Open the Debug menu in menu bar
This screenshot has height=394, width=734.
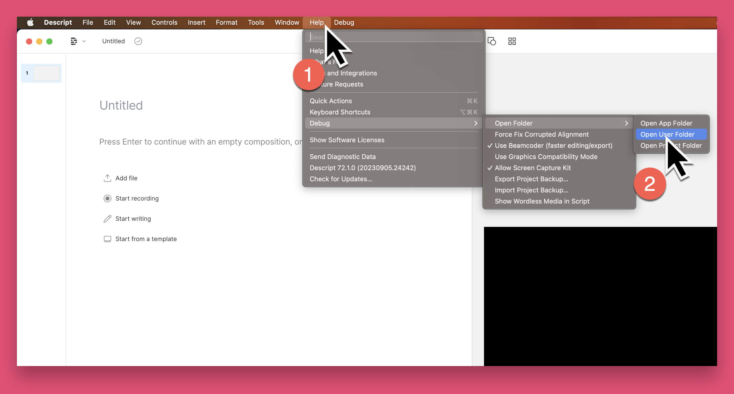pyautogui.click(x=344, y=22)
